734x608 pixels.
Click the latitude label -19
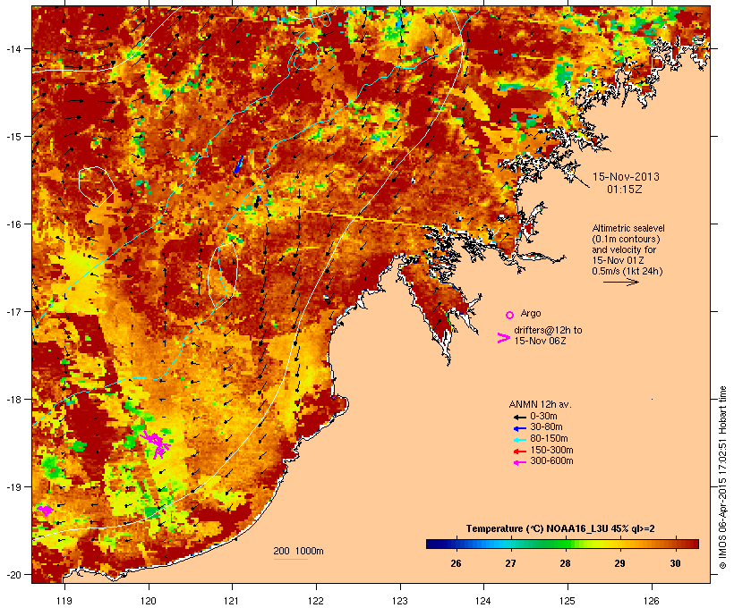click(13, 487)
